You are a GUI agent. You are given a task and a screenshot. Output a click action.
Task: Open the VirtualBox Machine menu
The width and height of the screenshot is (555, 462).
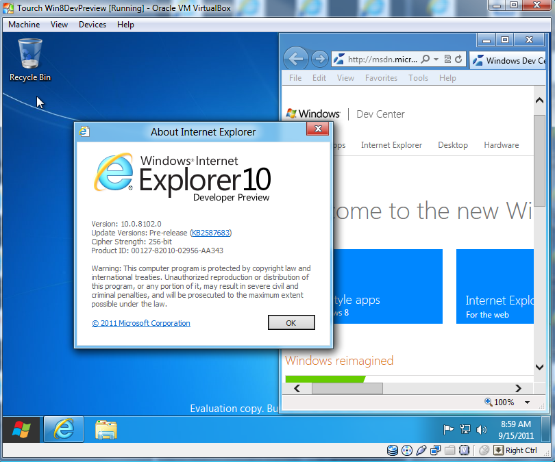click(x=24, y=25)
